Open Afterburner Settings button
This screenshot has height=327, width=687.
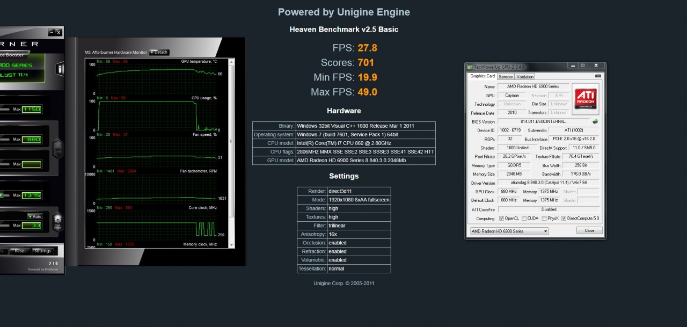[x=42, y=251]
